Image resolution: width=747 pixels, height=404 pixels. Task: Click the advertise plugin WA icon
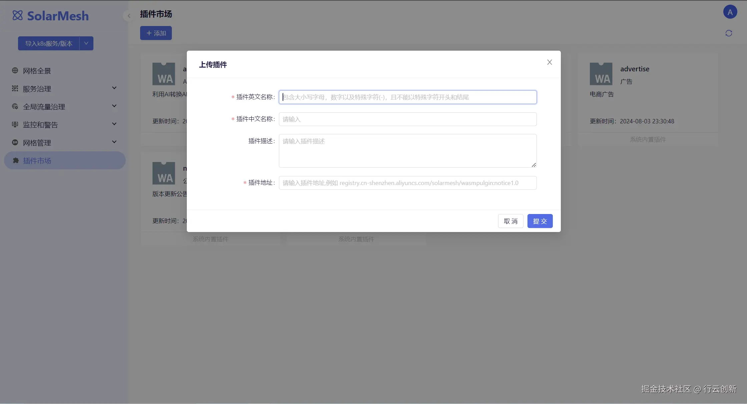click(601, 74)
